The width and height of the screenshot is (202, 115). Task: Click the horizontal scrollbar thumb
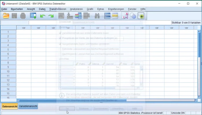pyautogui.click(x=73, y=100)
